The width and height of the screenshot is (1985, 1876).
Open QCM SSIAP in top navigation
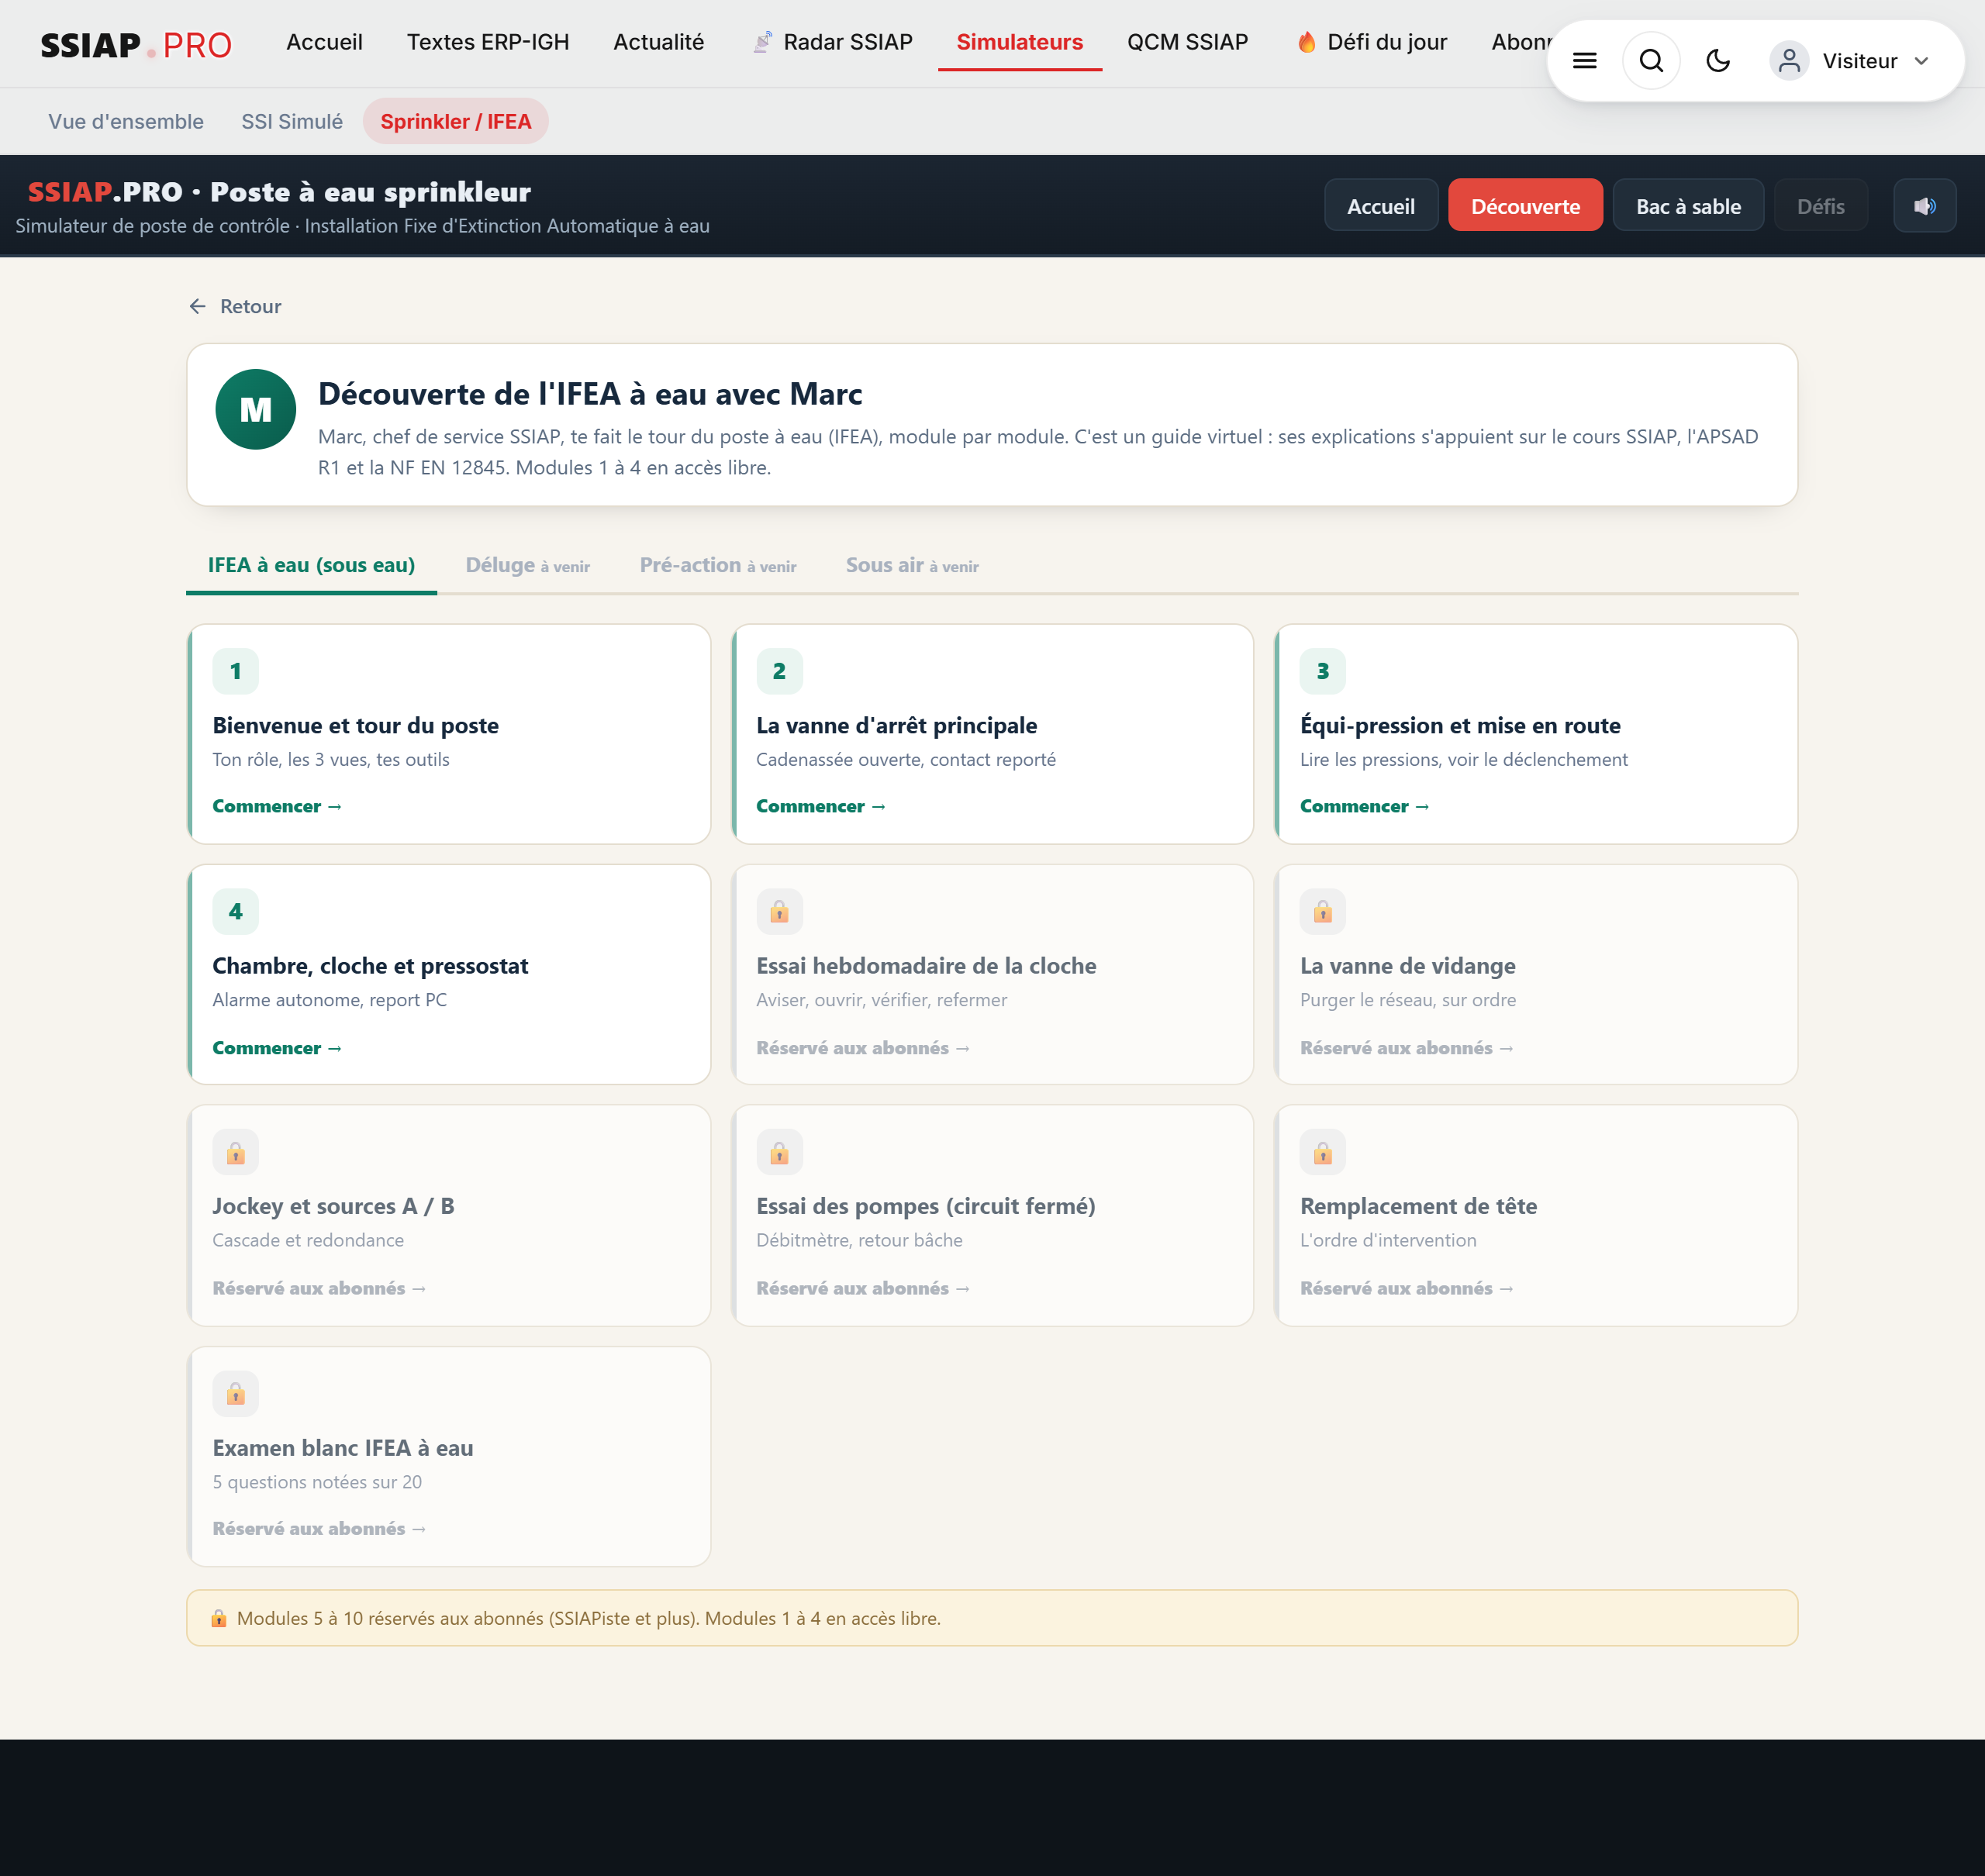pyautogui.click(x=1187, y=42)
